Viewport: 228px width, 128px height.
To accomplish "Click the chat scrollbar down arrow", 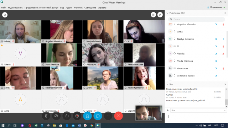I will tap(226, 106).
